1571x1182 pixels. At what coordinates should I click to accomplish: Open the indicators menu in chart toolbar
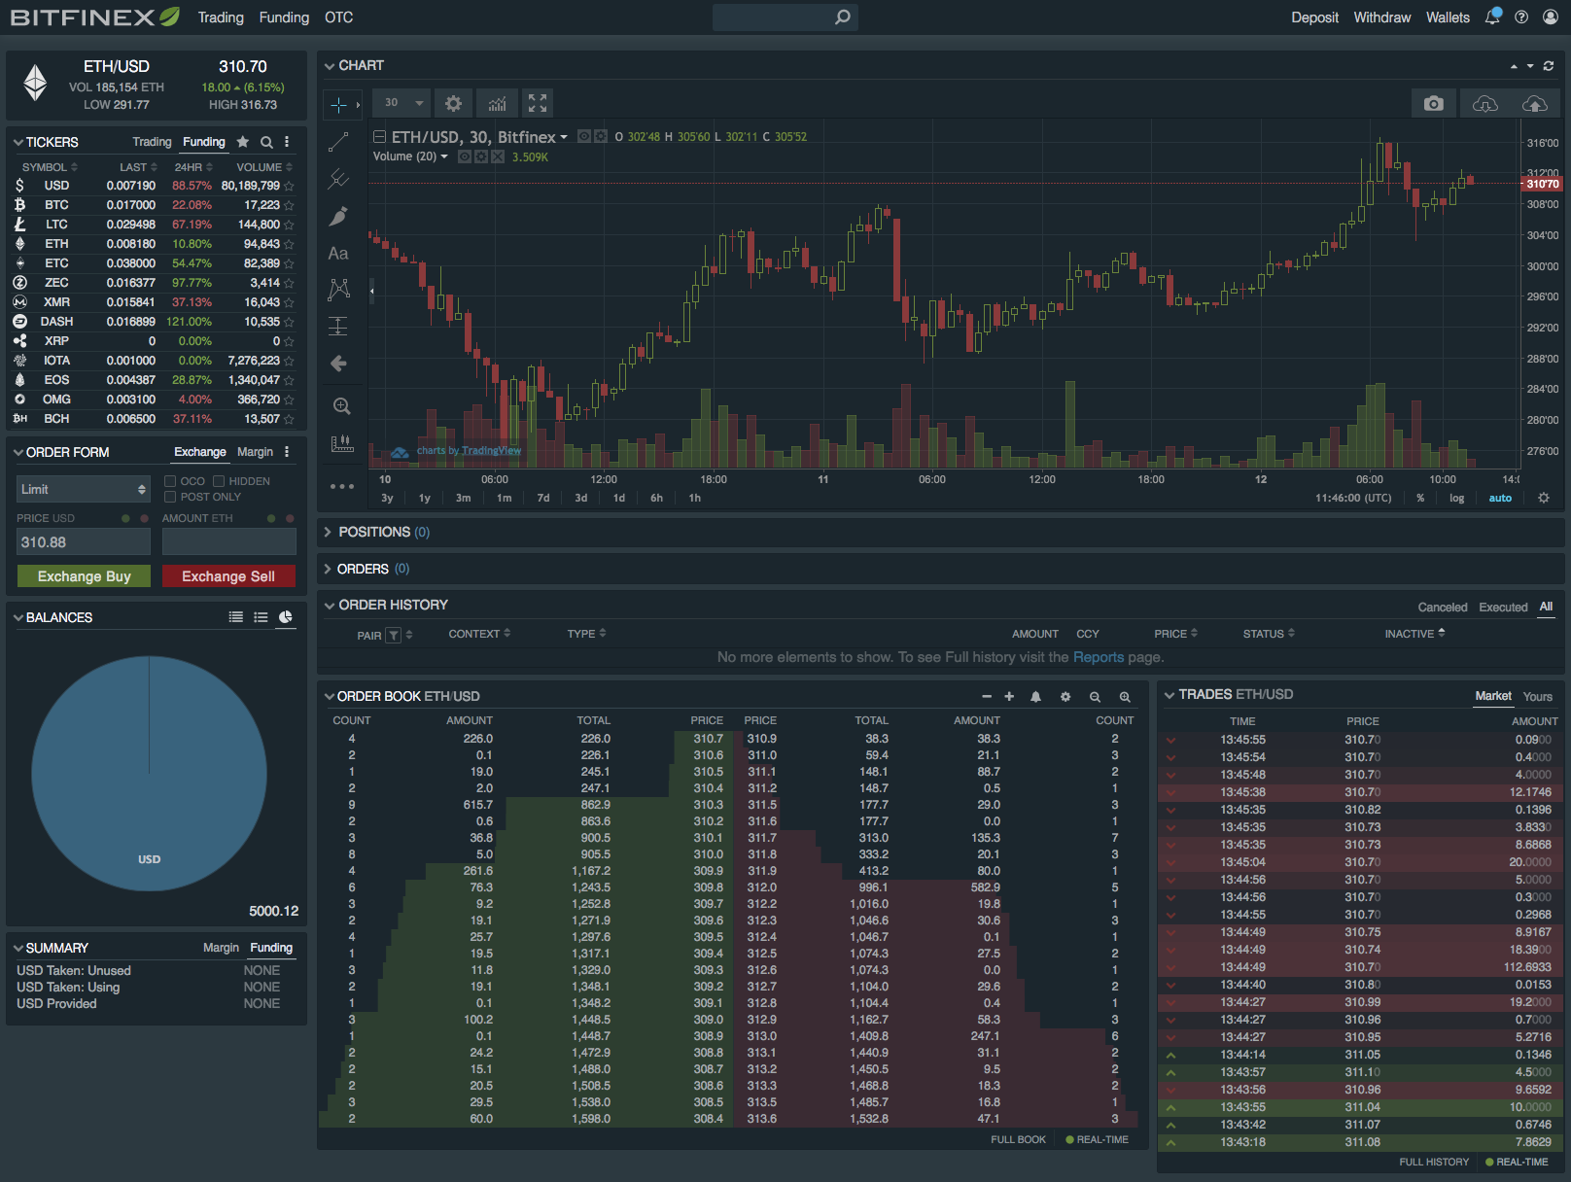tap(497, 103)
